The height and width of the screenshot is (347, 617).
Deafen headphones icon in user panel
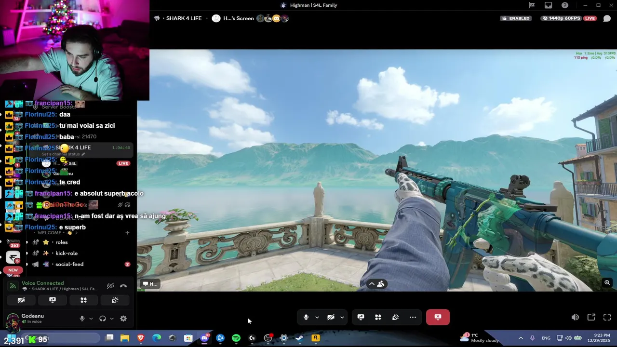tap(103, 319)
